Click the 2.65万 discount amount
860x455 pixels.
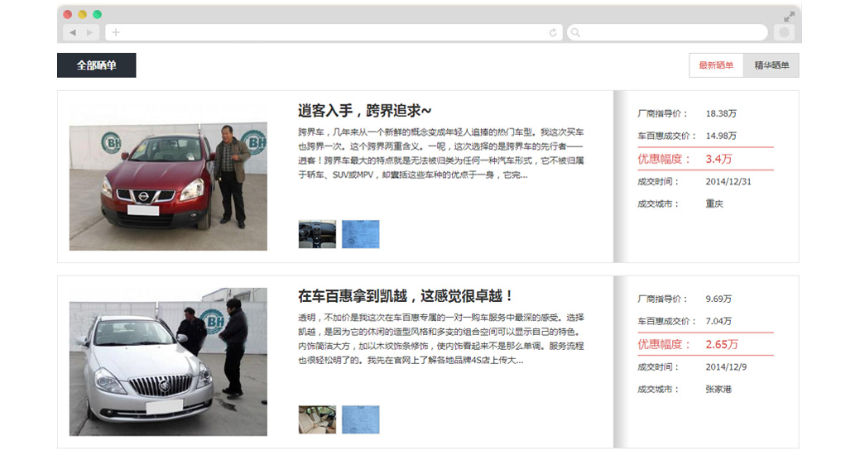[x=722, y=344]
